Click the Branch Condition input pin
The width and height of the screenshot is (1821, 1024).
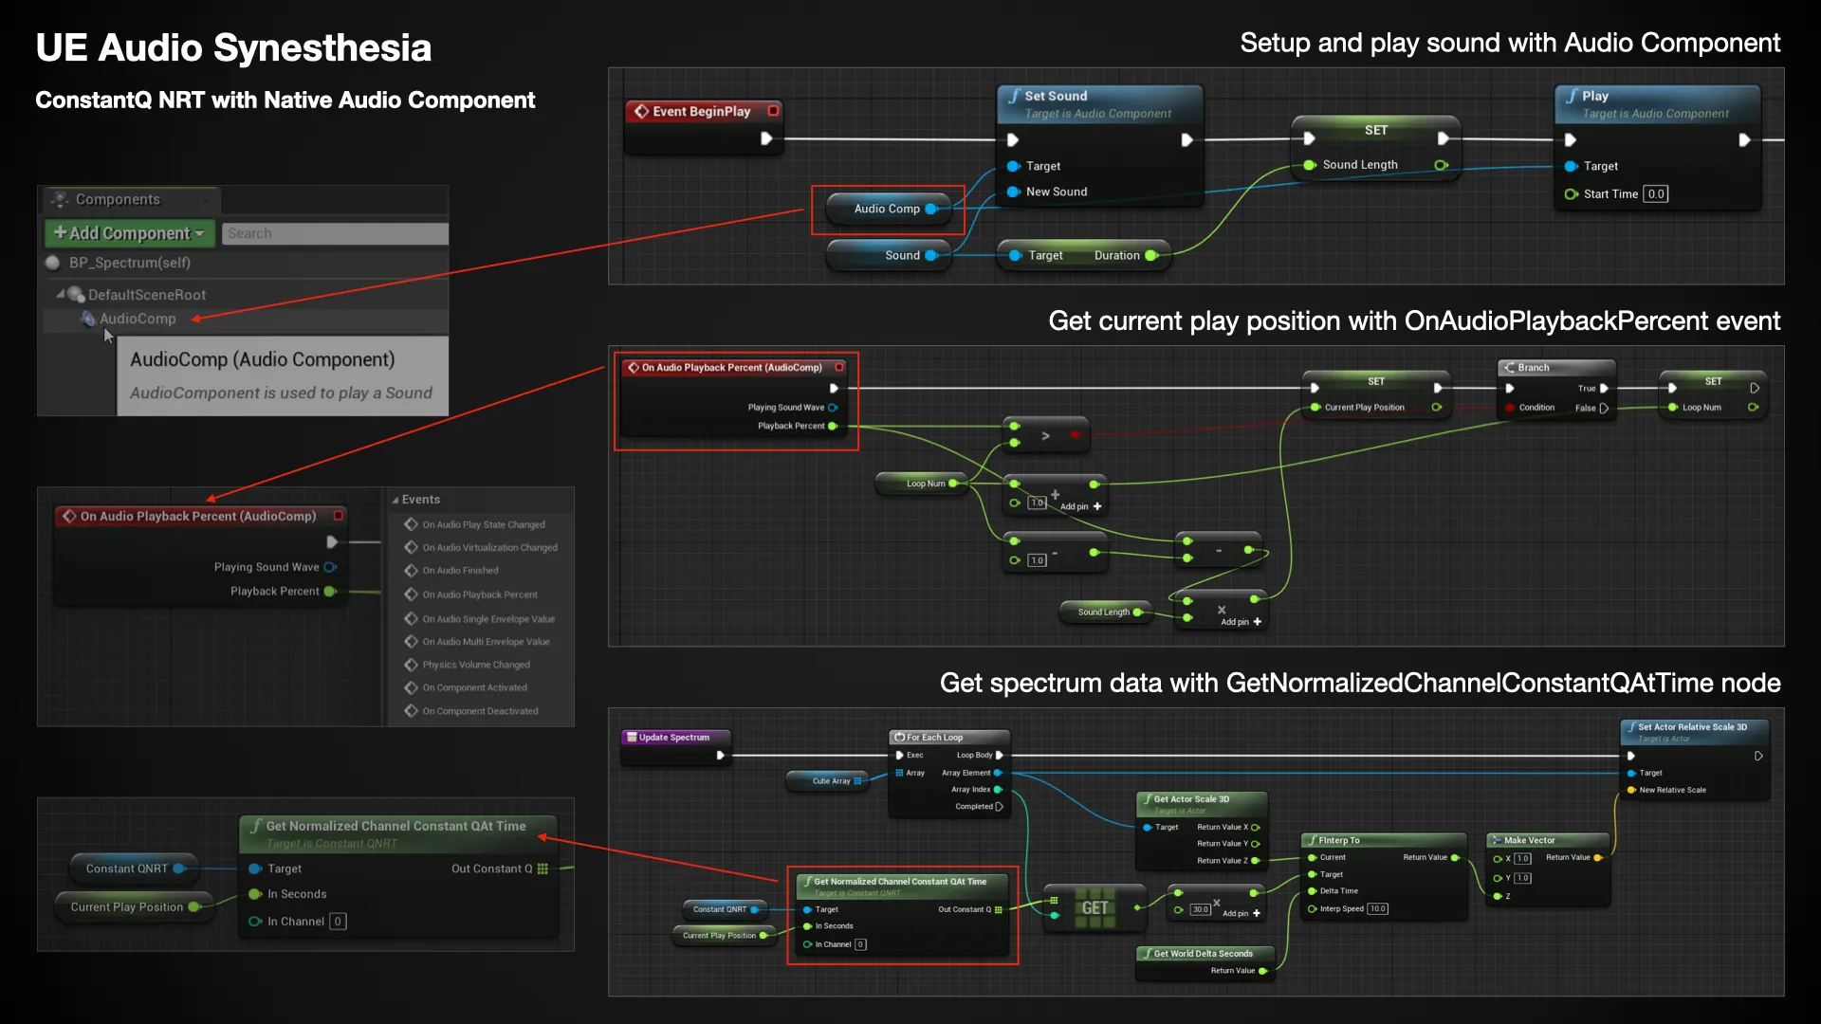pyautogui.click(x=1509, y=408)
